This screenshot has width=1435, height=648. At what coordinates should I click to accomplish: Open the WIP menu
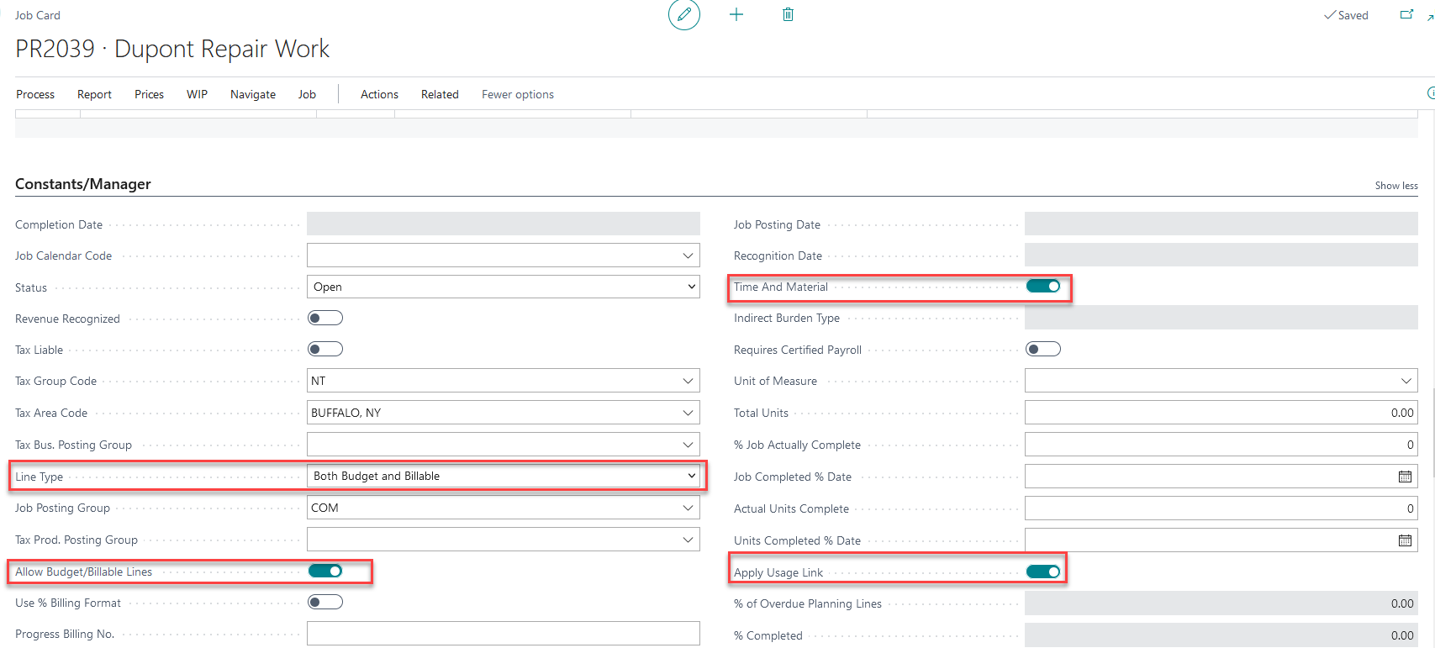[x=197, y=94]
